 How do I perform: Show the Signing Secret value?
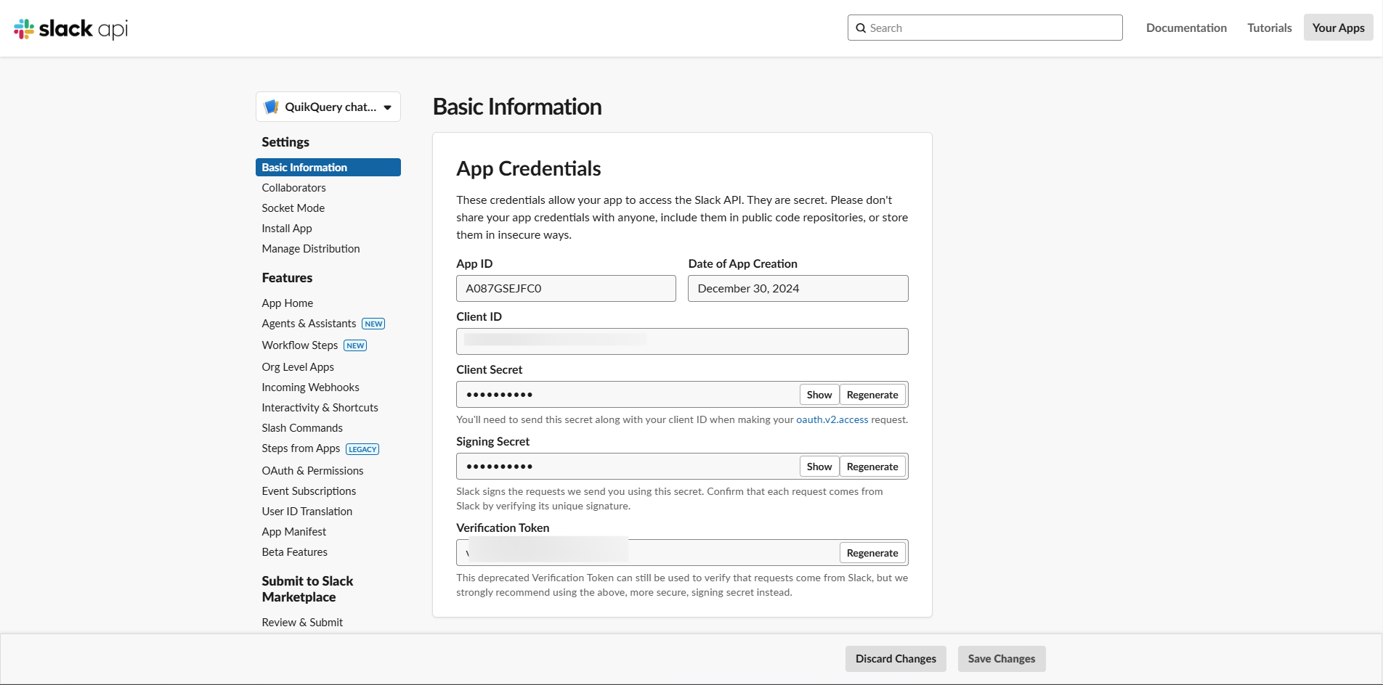point(819,467)
